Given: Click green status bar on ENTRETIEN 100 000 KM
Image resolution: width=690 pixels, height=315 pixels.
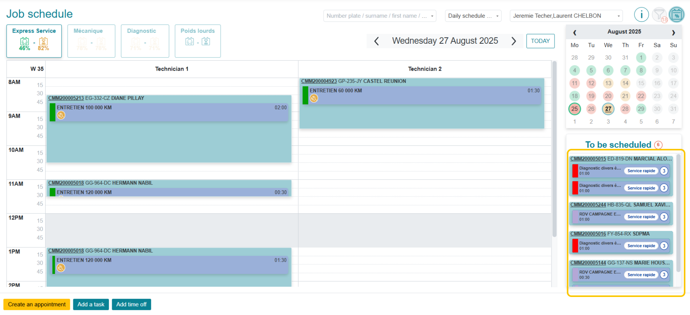Looking at the screenshot, I should click(53, 112).
